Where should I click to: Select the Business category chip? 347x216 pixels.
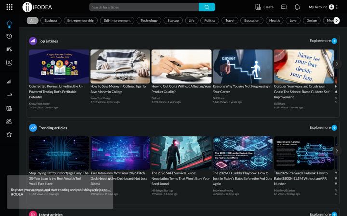point(51,21)
